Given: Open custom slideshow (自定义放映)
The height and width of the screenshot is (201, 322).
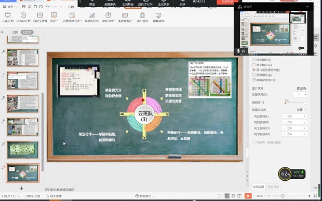Looking at the screenshot, I should pyautogui.click(x=41, y=18).
